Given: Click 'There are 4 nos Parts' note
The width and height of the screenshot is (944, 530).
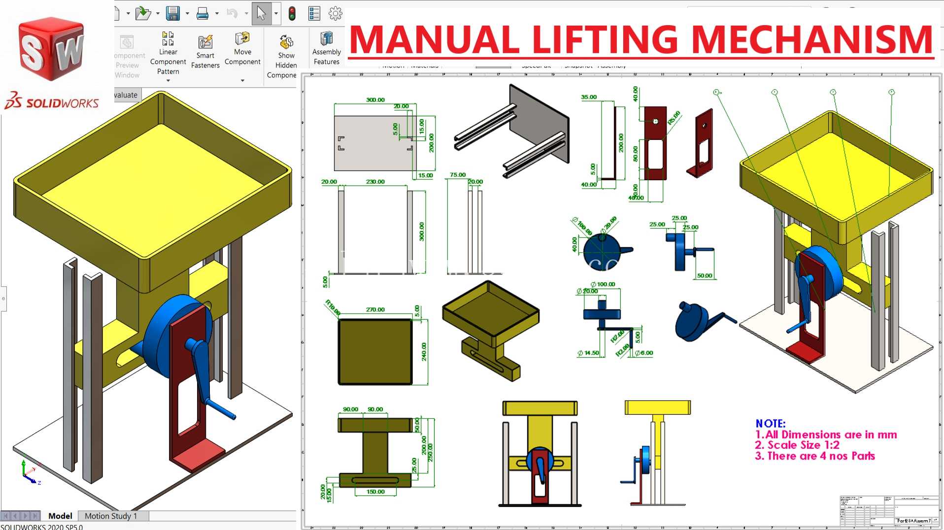Looking at the screenshot, I should tap(815, 456).
